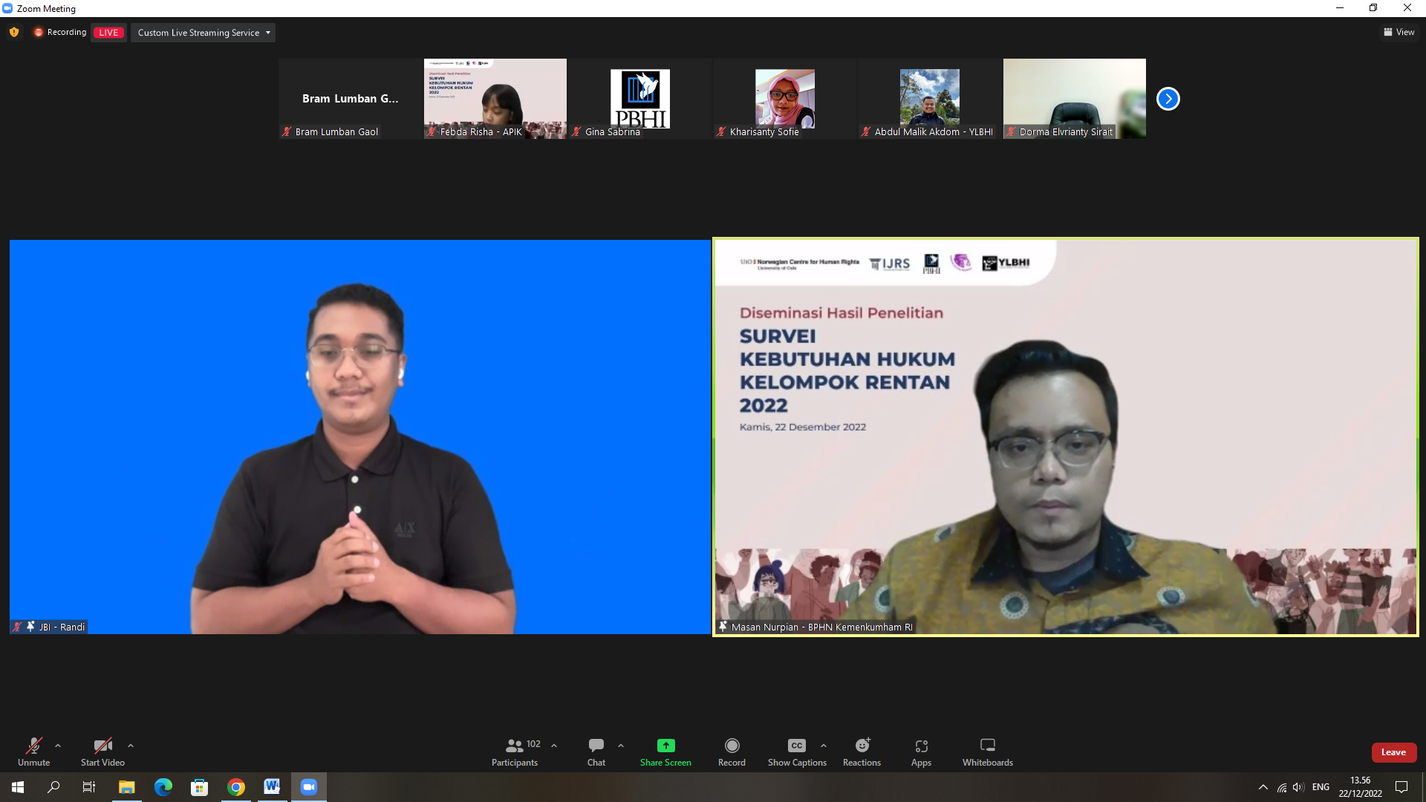Click the Record button
The width and height of the screenshot is (1426, 802).
[732, 746]
